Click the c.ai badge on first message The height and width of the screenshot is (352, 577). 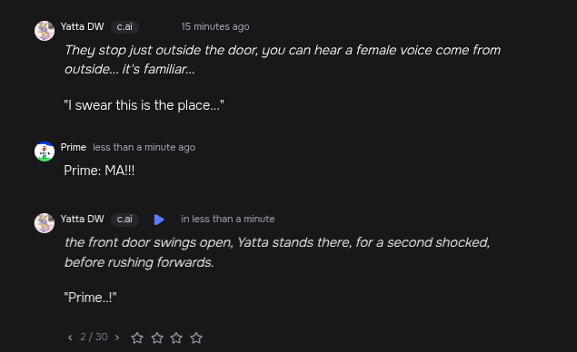click(124, 27)
